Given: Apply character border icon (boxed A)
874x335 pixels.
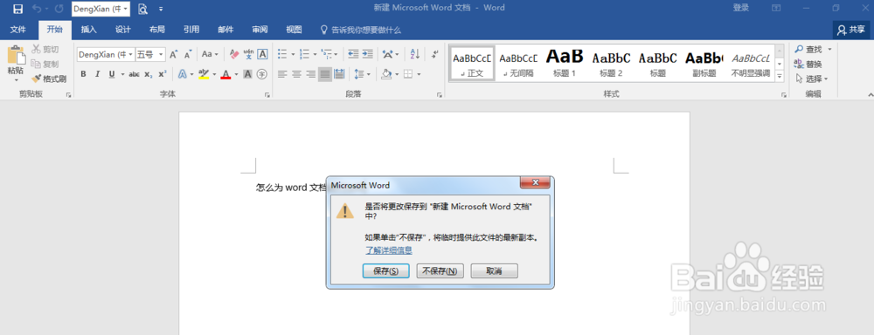Looking at the screenshot, I should point(262,55).
